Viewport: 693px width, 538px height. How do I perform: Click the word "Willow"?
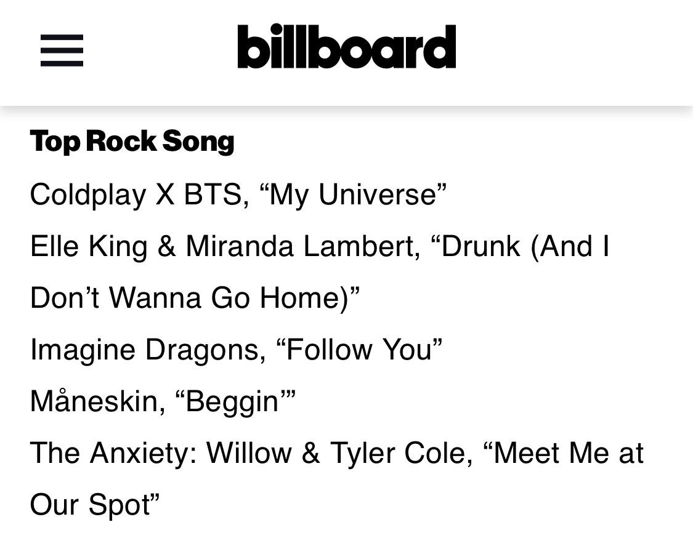[249, 453]
